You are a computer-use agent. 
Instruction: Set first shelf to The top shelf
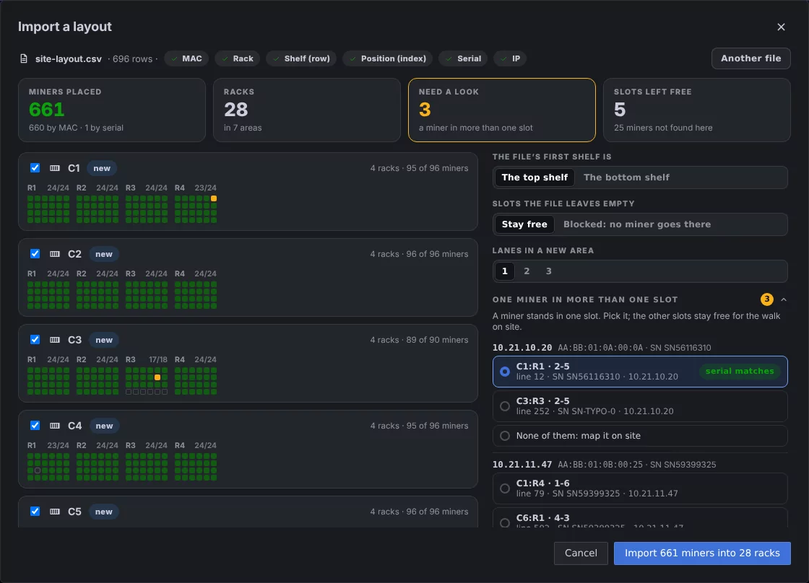tap(535, 177)
